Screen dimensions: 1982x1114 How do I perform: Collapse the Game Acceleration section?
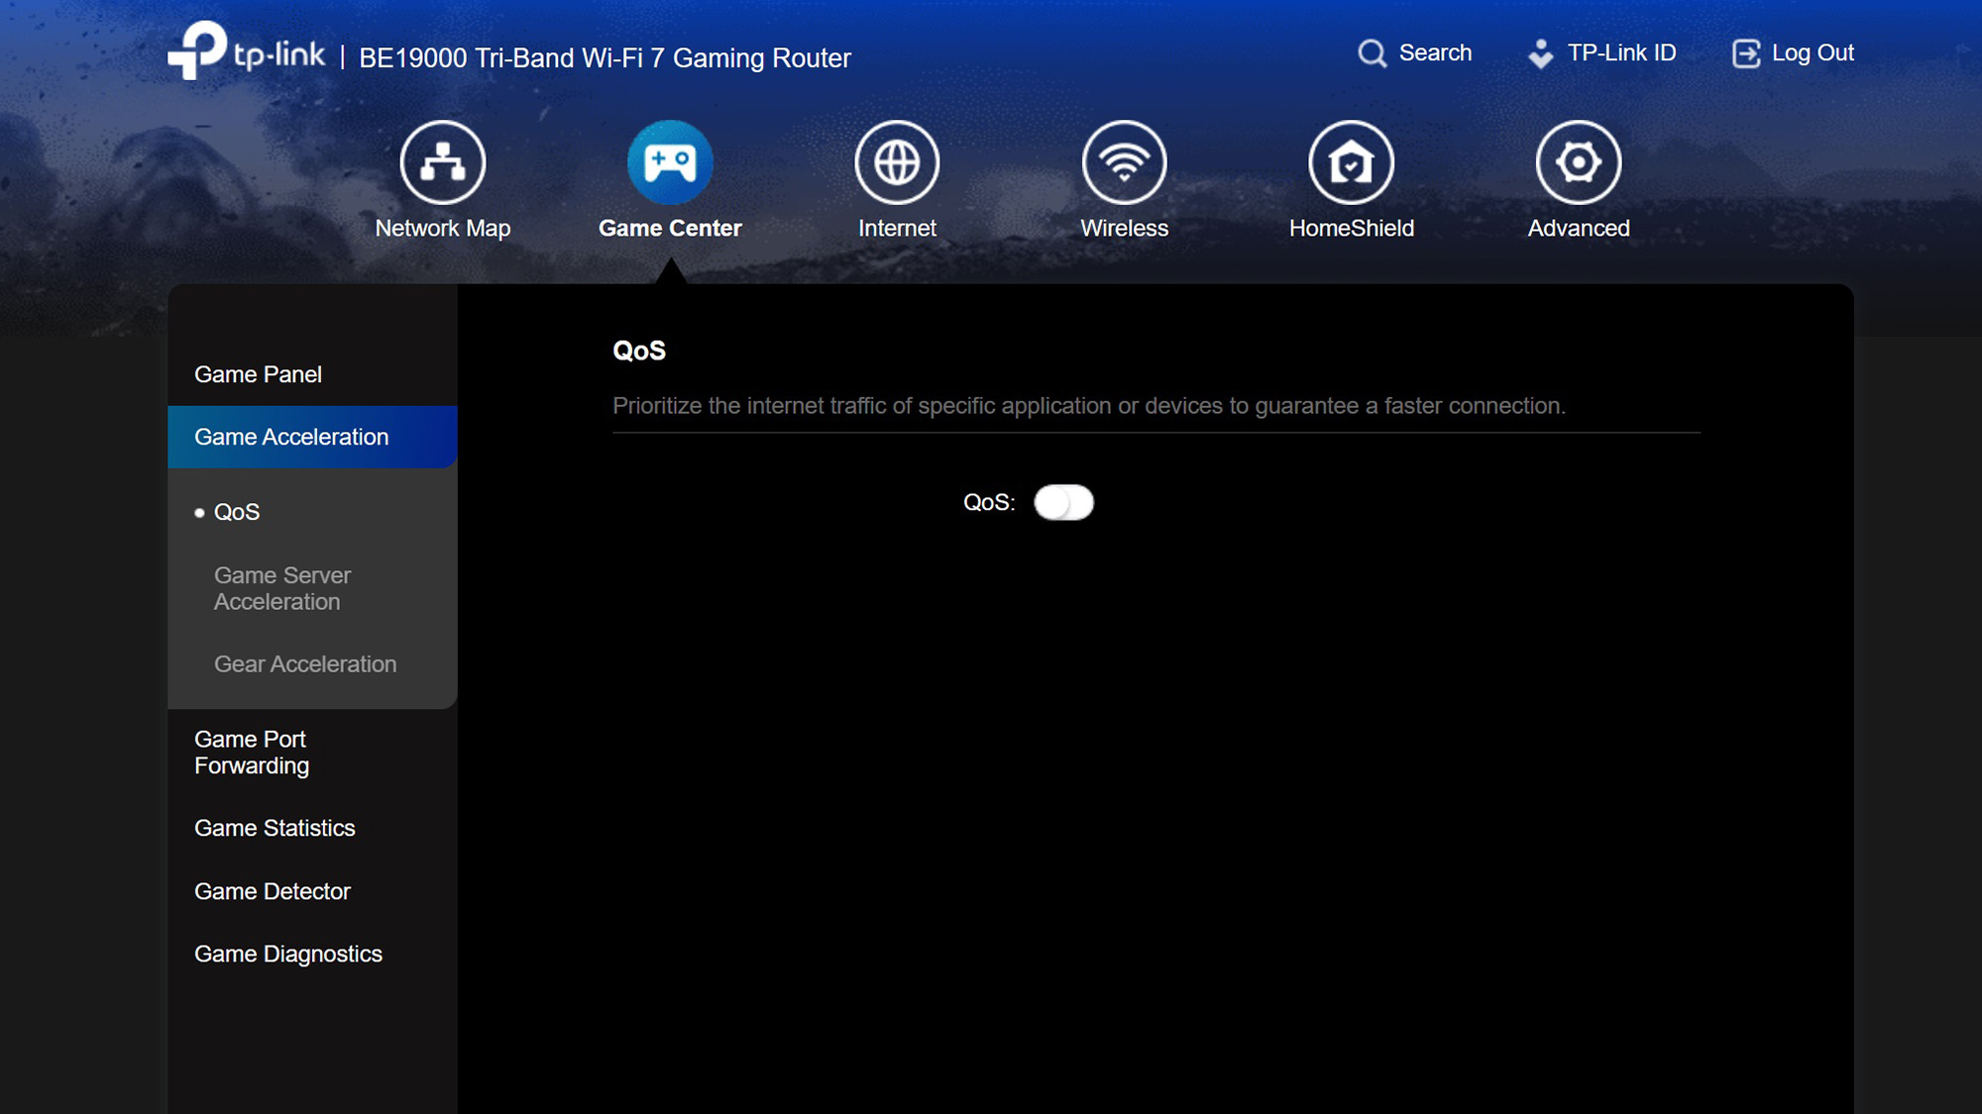291,437
